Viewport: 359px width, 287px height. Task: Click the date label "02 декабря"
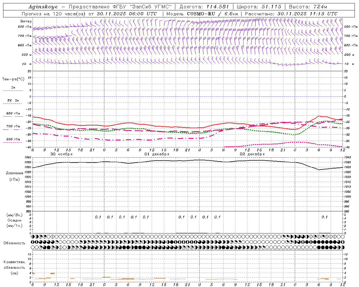pos(252,154)
